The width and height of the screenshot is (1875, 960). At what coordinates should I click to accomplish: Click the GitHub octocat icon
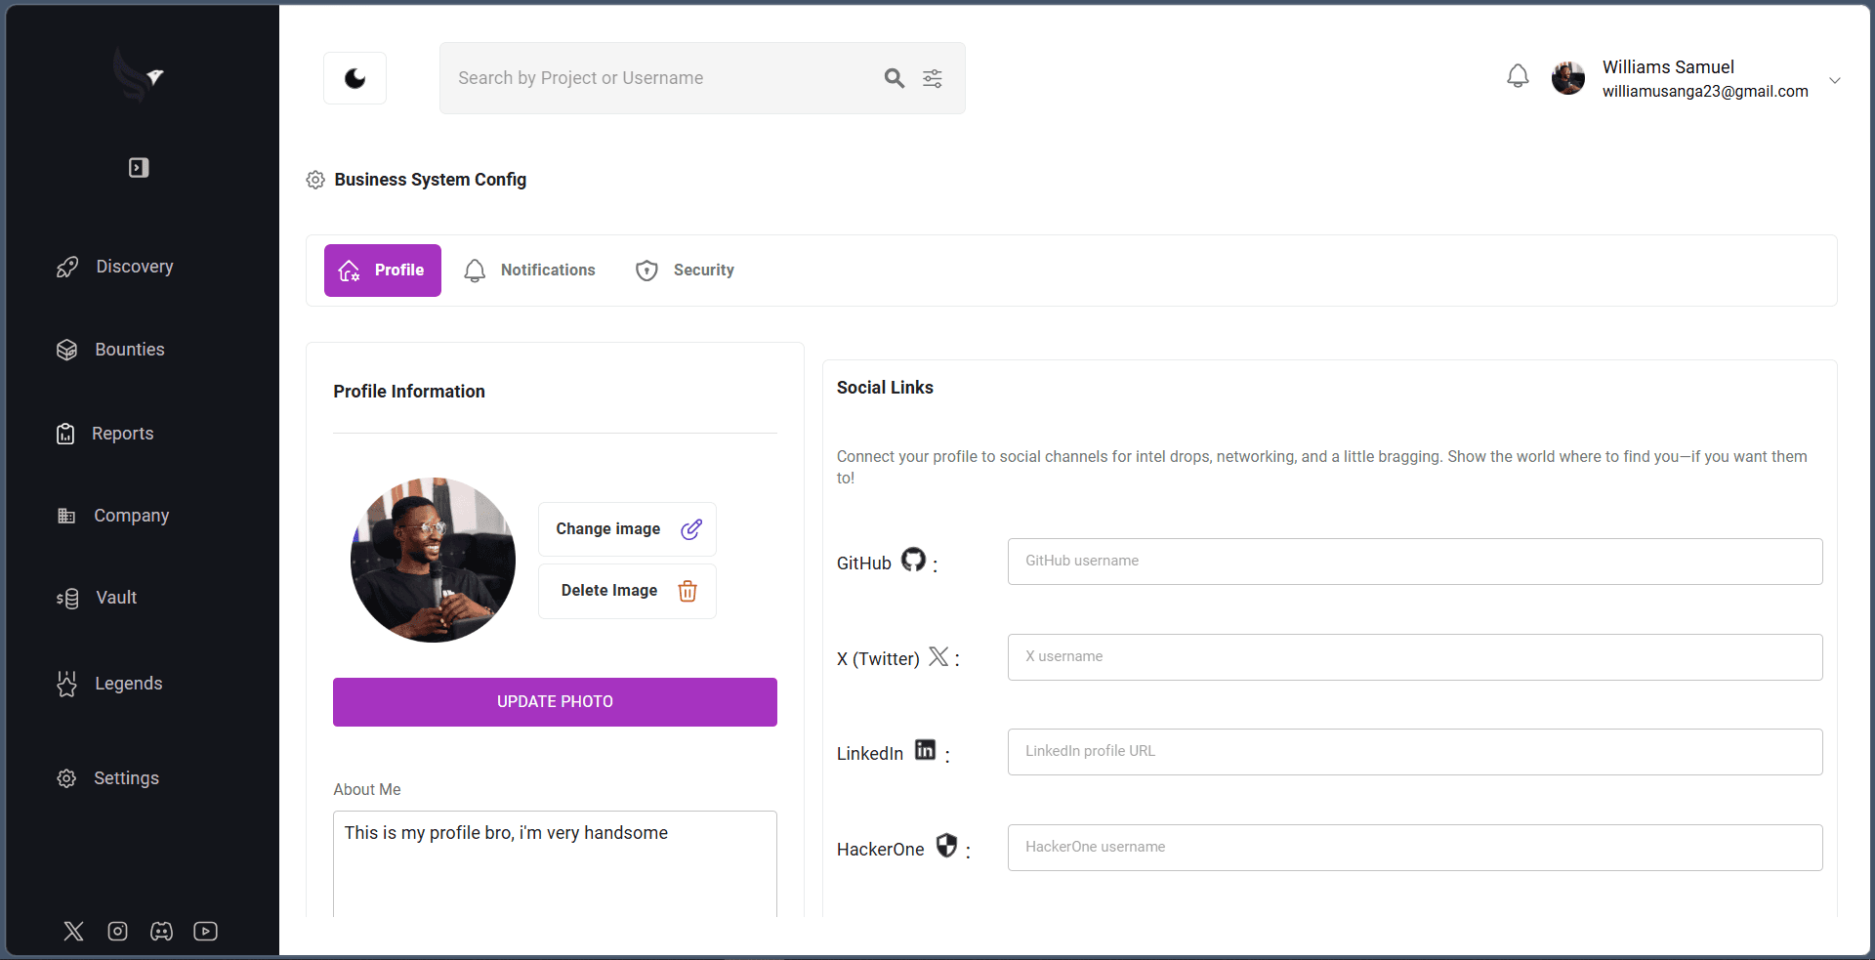click(913, 560)
